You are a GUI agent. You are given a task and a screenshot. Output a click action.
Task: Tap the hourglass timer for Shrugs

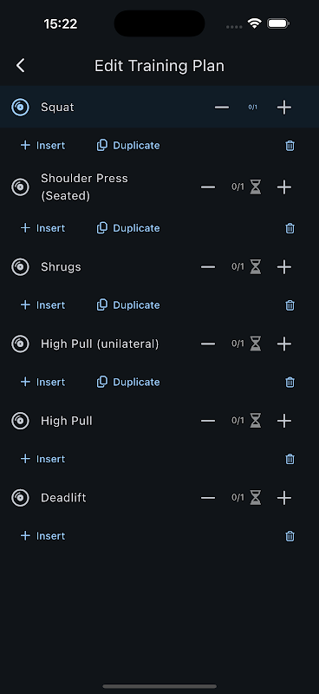(x=256, y=267)
